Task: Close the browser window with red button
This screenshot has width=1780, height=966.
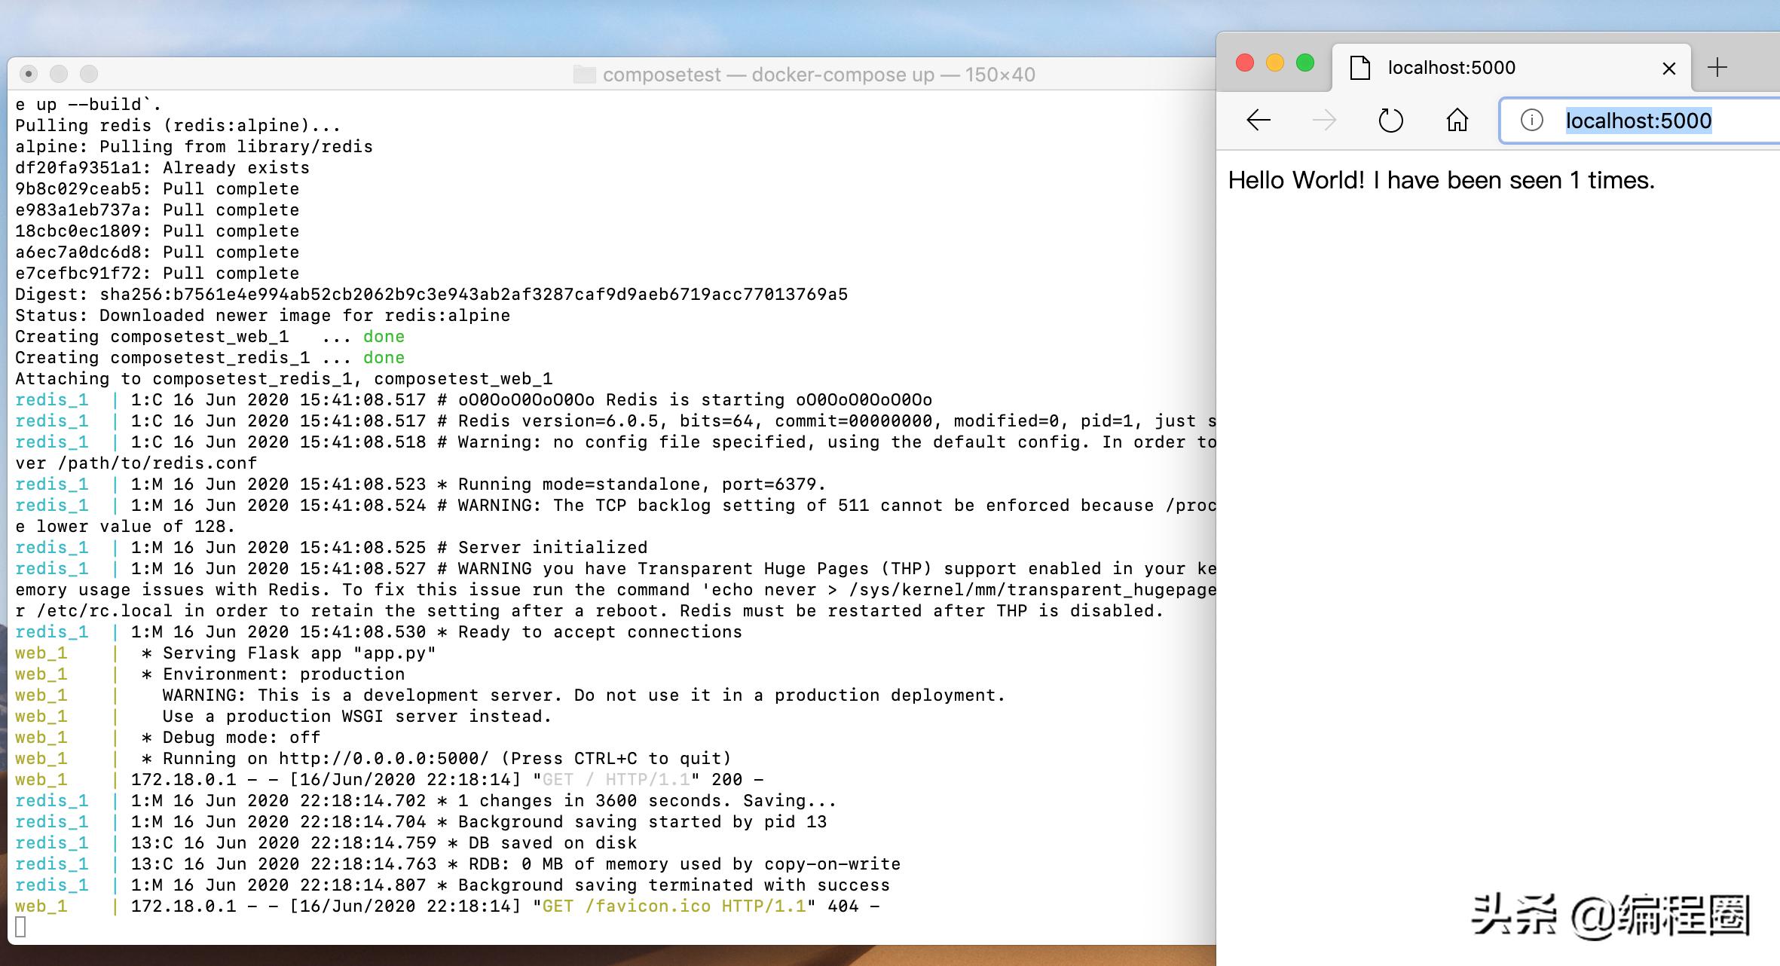Action: (1245, 63)
